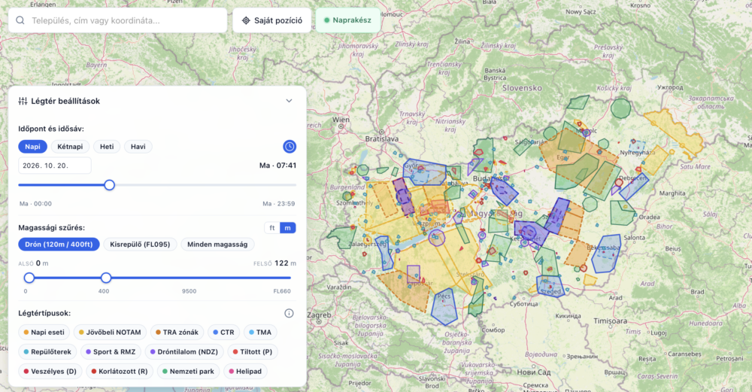Click the Timișoara label on the map

[610, 321]
